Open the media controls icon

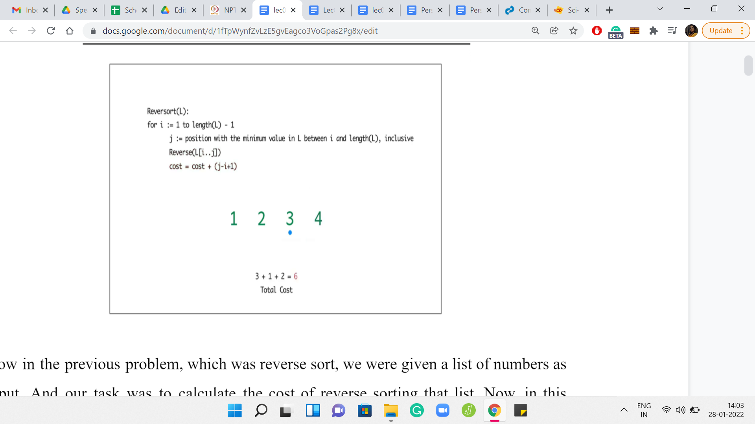(x=672, y=31)
